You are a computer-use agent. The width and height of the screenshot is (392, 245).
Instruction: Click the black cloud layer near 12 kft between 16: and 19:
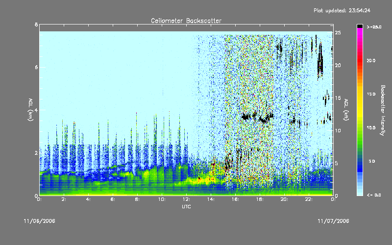(x=258, y=117)
